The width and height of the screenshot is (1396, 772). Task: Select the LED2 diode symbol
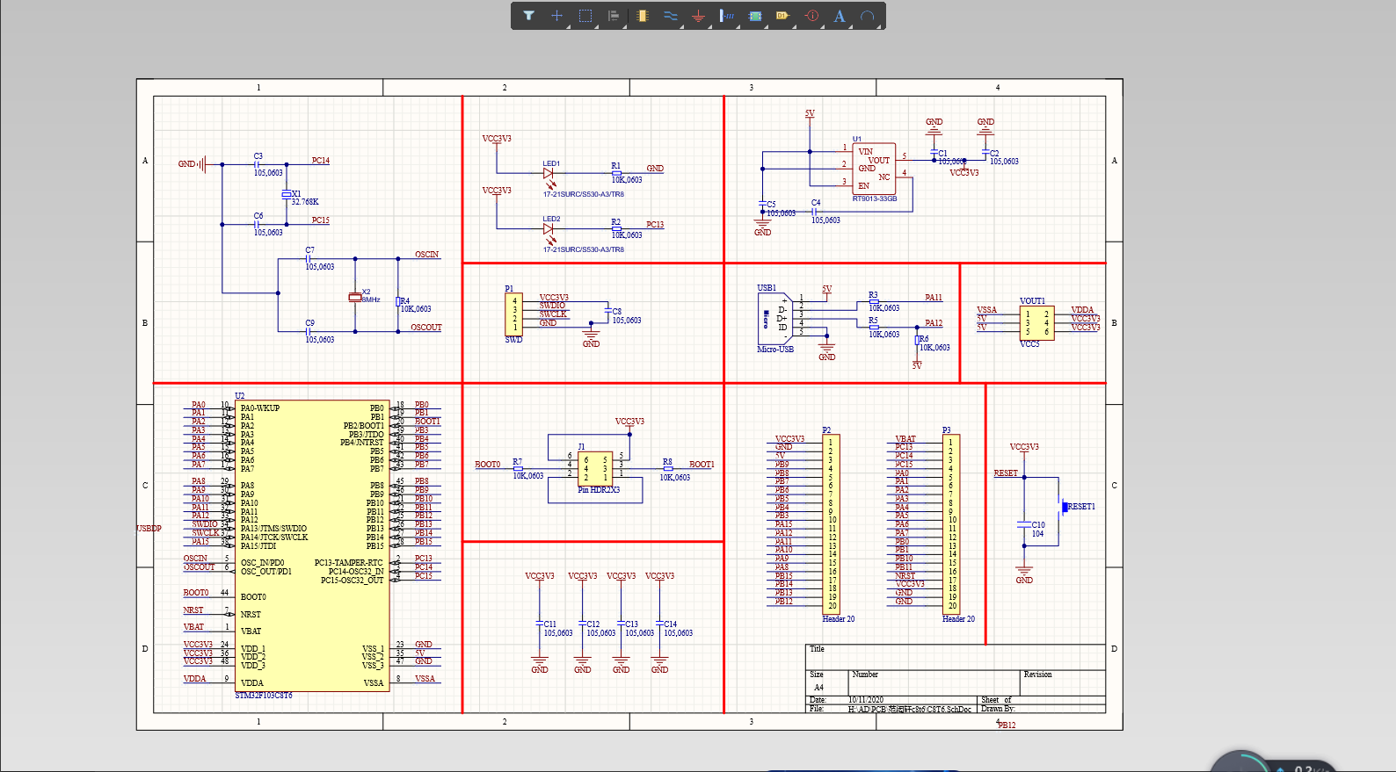(x=549, y=229)
